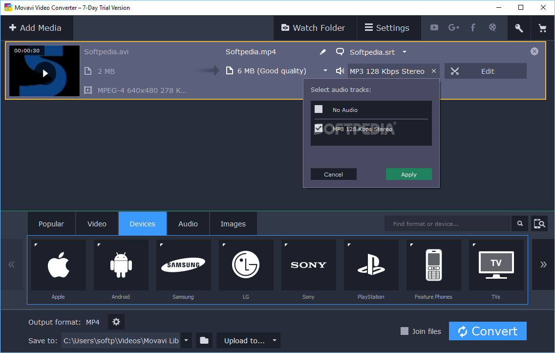Expand the 6 MB Good quality dropdown
The width and height of the screenshot is (555, 353).
[x=325, y=71]
